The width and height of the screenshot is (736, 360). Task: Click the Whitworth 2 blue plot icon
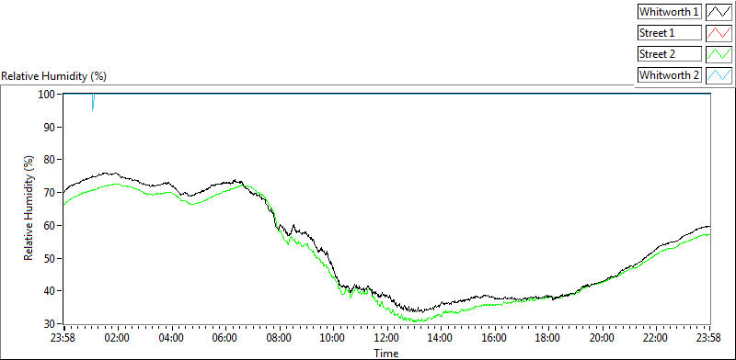click(719, 74)
